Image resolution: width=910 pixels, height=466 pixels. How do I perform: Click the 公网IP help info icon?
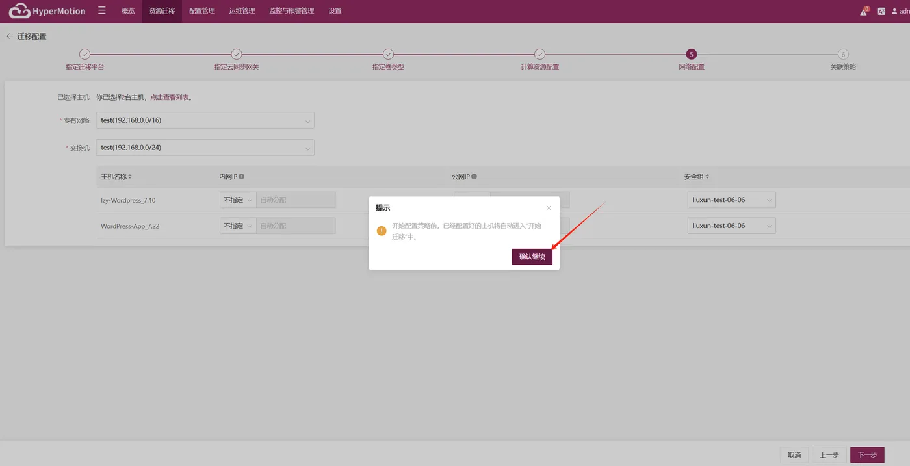(x=474, y=177)
